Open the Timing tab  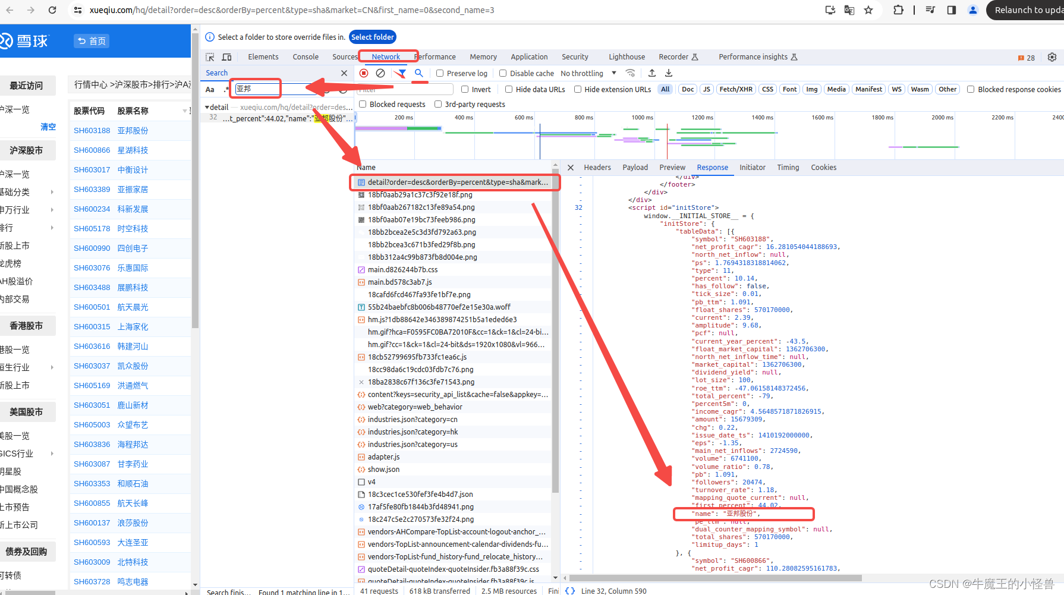click(788, 168)
